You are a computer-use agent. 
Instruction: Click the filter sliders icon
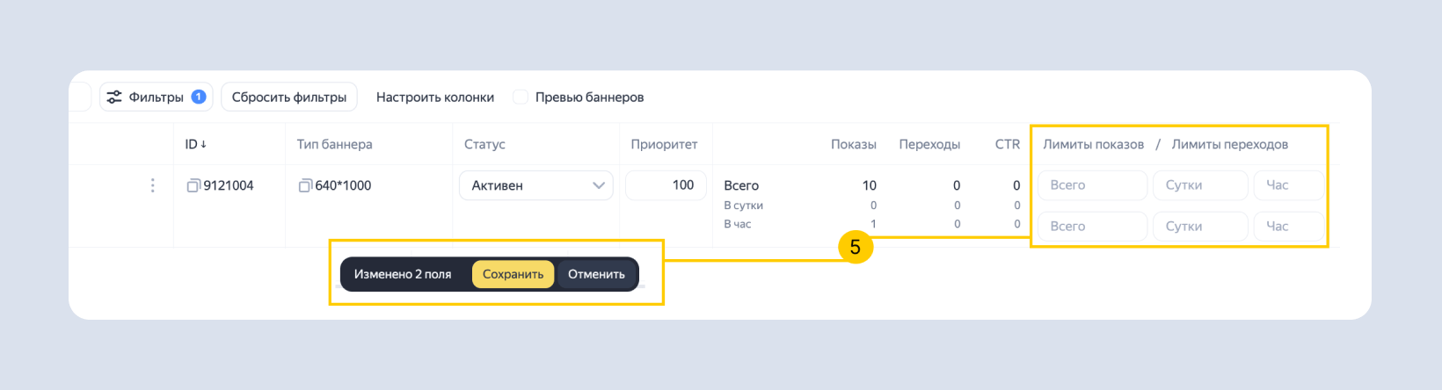(x=114, y=97)
